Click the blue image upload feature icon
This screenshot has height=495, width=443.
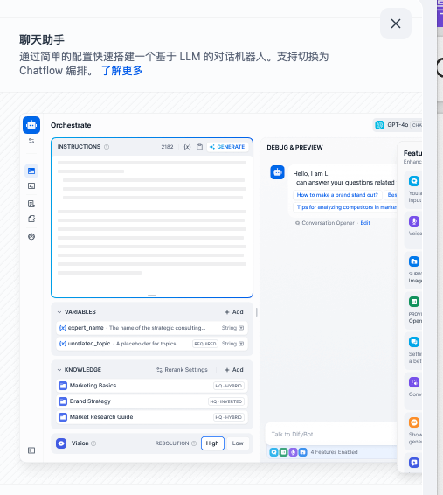click(x=414, y=261)
